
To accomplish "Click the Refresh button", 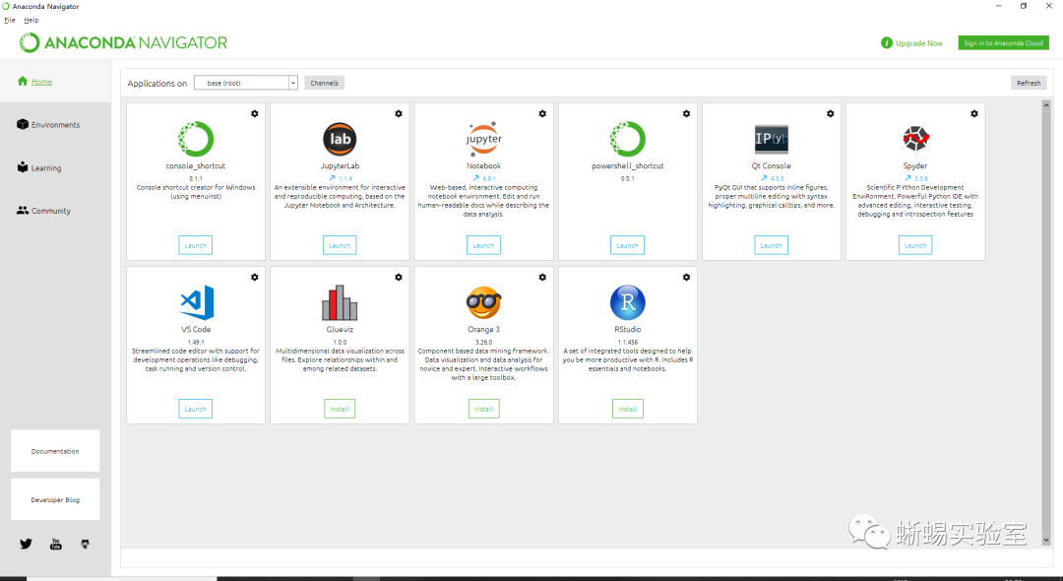I will click(1029, 83).
